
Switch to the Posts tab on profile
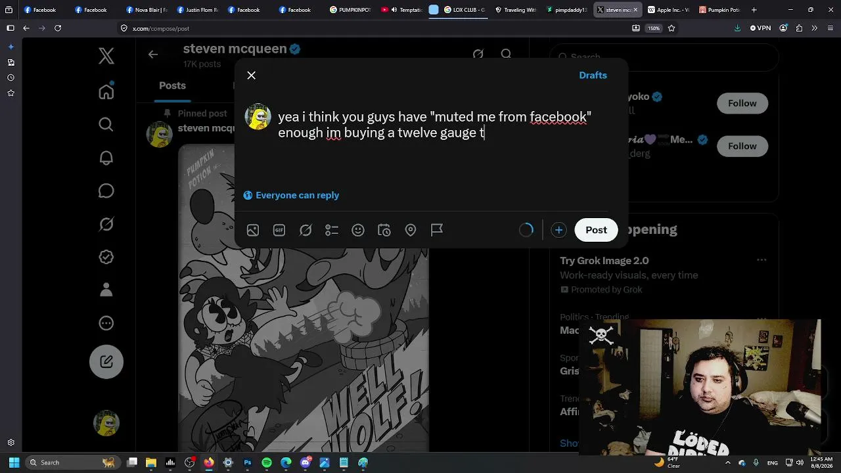pyautogui.click(x=172, y=85)
